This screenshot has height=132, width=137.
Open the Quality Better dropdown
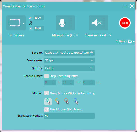70,68
